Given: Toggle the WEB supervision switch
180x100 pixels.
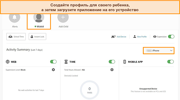Looking at the screenshot, I should (x=53, y=62).
